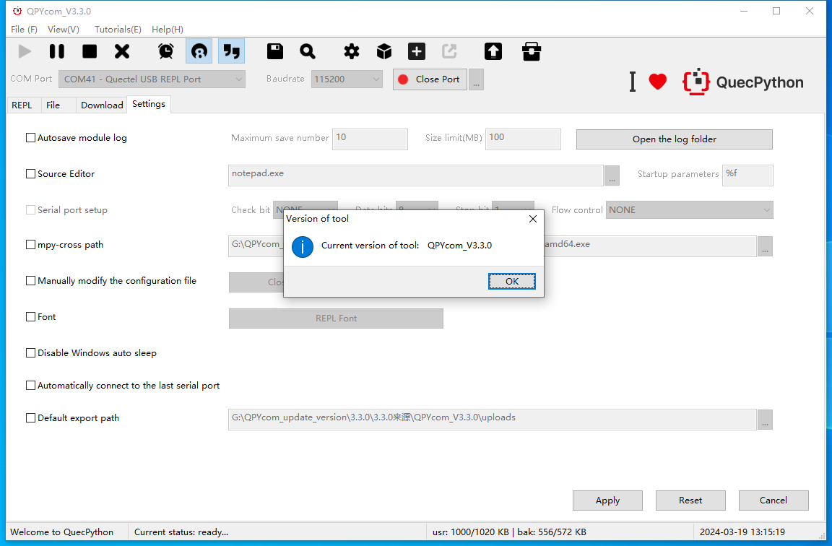Check Manually modify the configuration file

(x=31, y=281)
